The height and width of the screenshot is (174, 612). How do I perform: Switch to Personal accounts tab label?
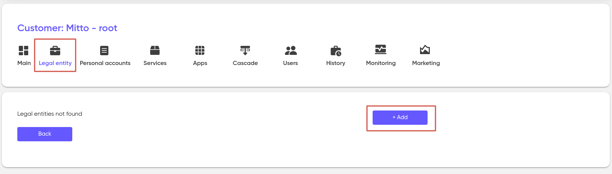click(x=105, y=63)
